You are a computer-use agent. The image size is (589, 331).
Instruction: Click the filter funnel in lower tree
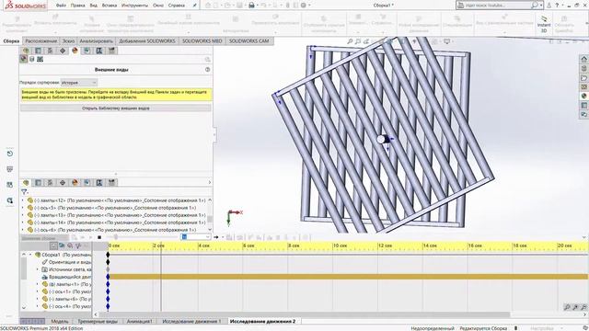(x=24, y=192)
